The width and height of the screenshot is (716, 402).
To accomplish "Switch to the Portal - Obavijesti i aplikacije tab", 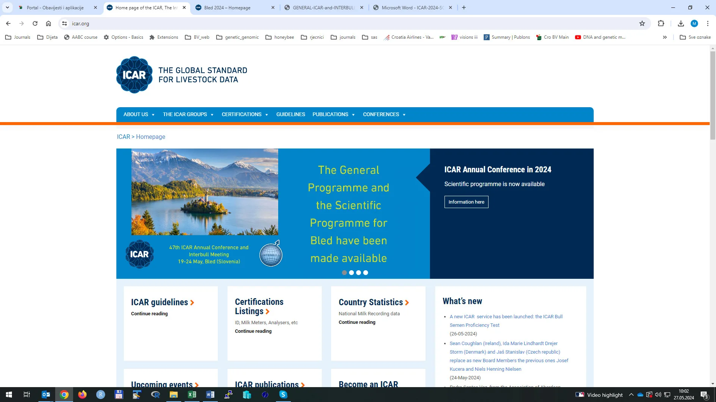I will click(55, 7).
